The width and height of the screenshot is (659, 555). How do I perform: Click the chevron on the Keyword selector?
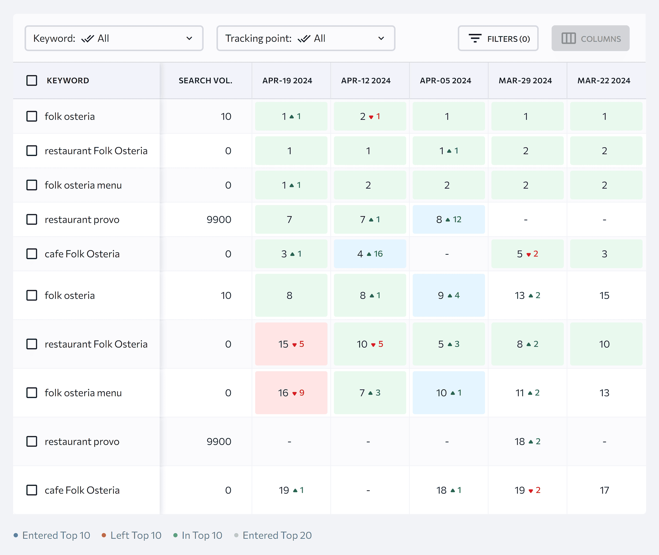click(189, 38)
